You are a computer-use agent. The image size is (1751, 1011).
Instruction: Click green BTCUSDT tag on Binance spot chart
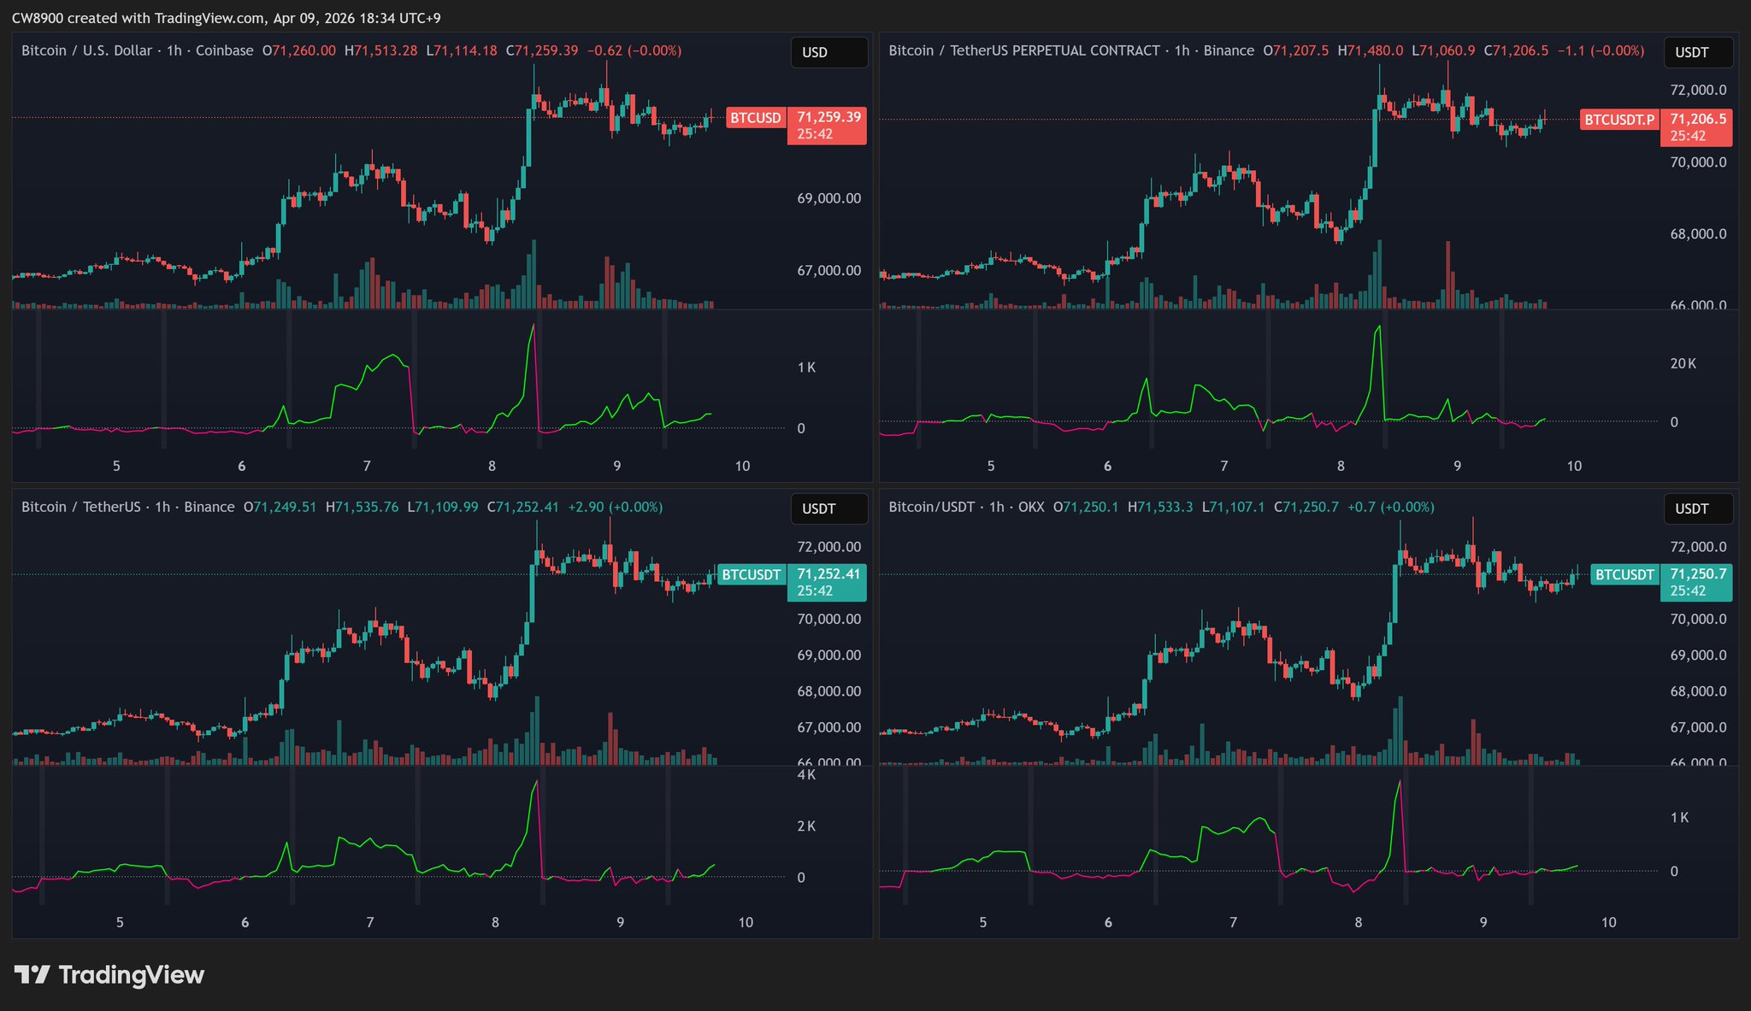point(751,574)
